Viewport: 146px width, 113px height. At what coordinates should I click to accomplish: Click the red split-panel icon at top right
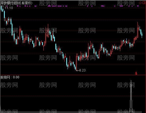coord(144,3)
